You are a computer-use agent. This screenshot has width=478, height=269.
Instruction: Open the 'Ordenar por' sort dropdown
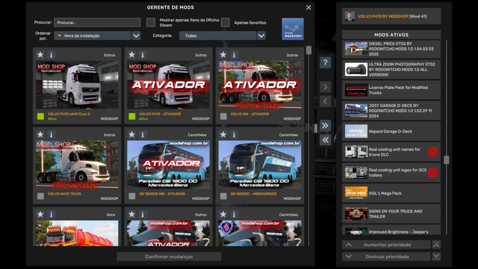[136, 36]
